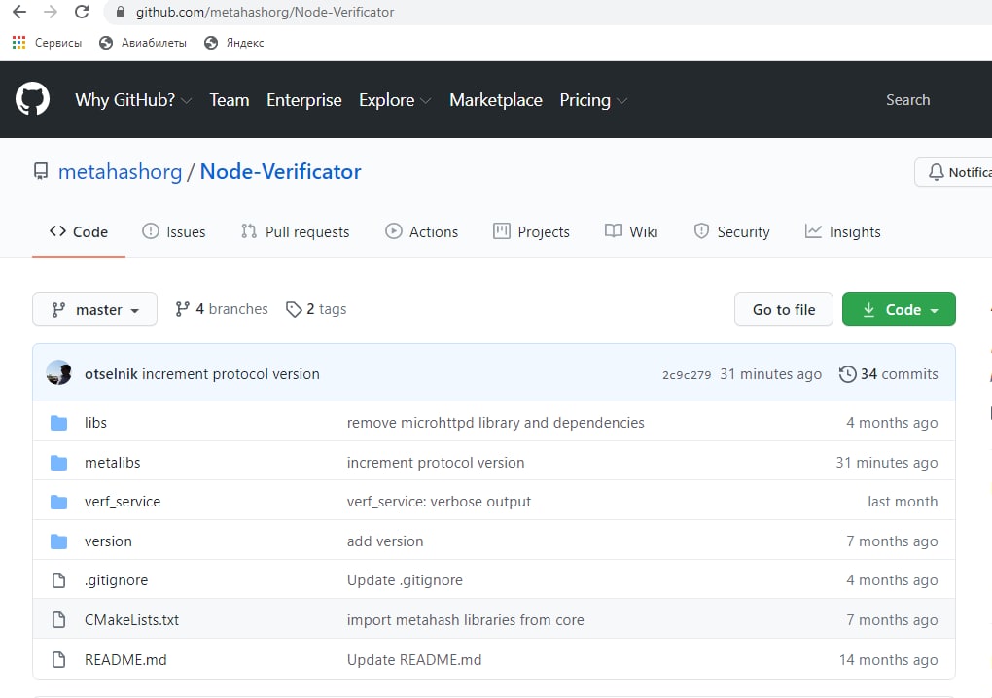
Task: Click otselnik's avatar thumbnail
Action: click(x=58, y=373)
